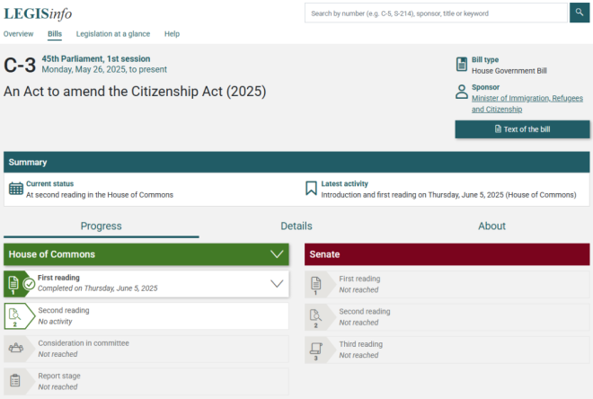
Task: Go to the Overview navigation item
Action: (18, 34)
